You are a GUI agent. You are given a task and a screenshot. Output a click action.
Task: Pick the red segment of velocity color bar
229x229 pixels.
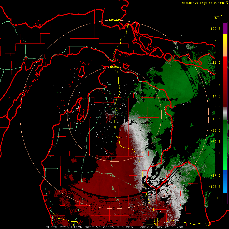pos(225,81)
